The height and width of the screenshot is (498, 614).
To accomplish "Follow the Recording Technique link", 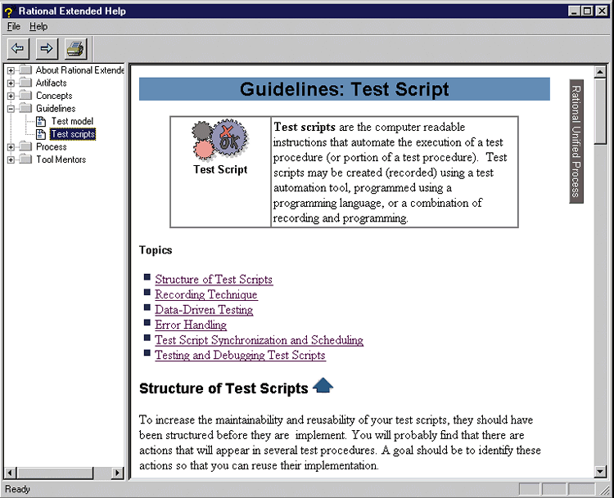I will pyautogui.click(x=206, y=294).
